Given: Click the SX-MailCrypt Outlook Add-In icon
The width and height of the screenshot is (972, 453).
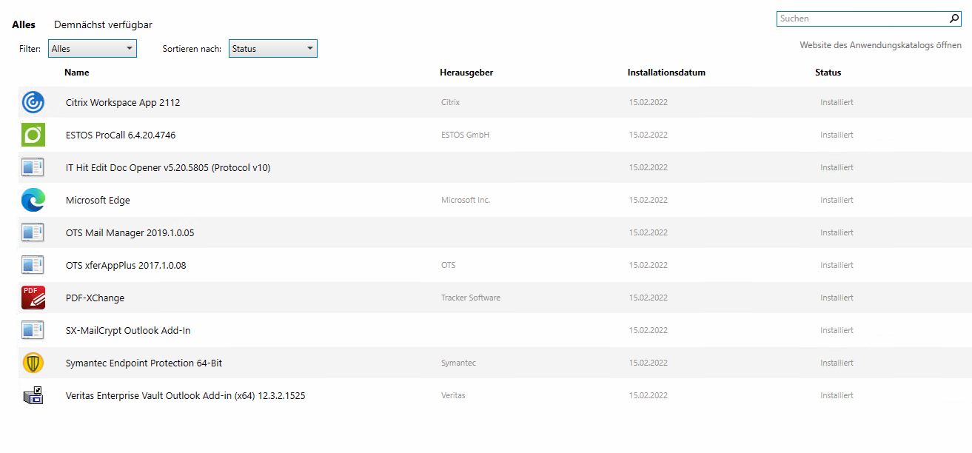Looking at the screenshot, I should pos(33,330).
